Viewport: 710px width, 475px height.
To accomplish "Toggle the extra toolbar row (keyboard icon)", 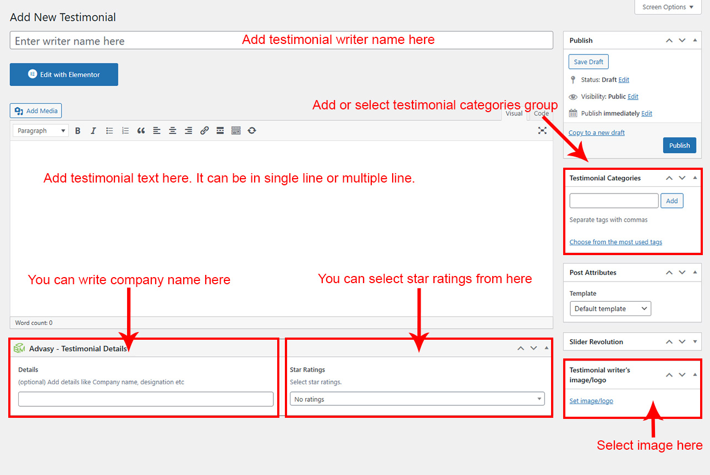I will coord(236,131).
